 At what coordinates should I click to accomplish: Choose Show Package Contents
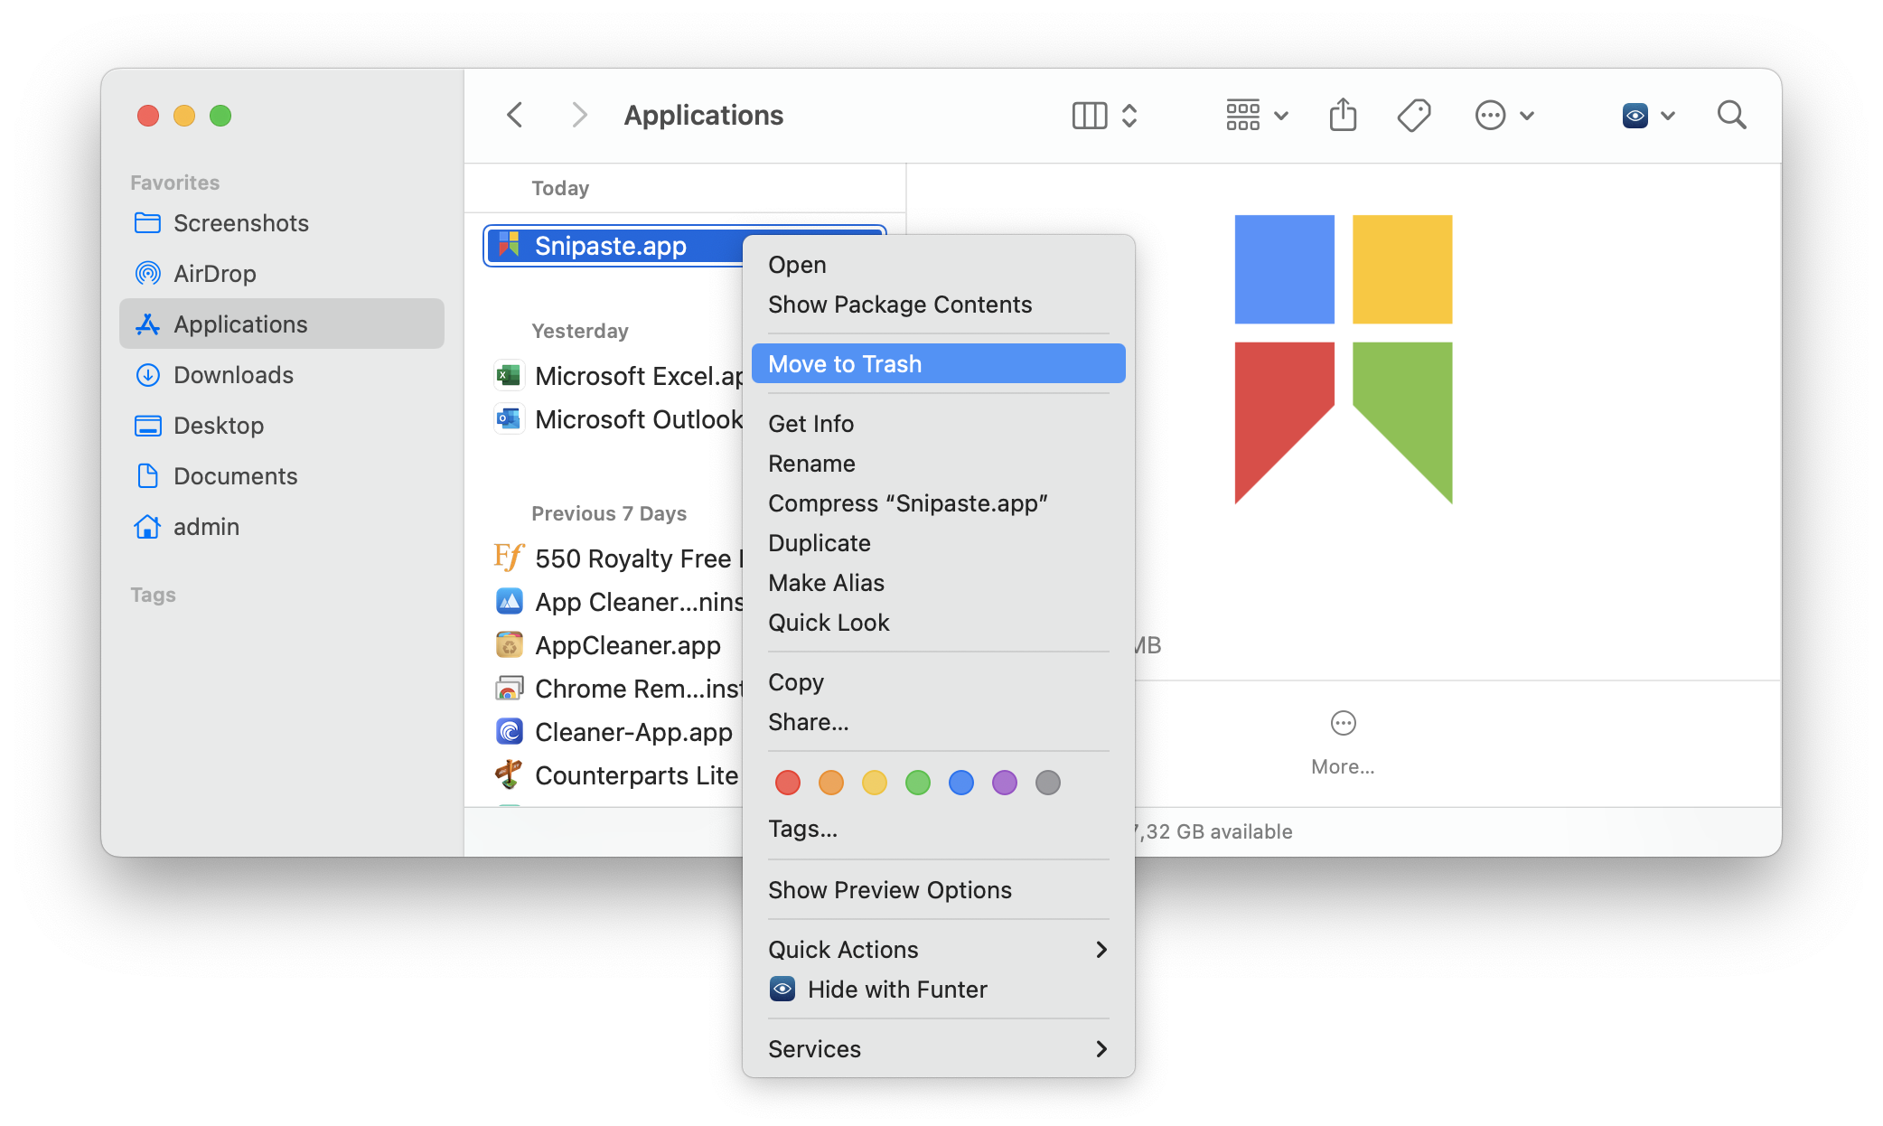(938, 305)
